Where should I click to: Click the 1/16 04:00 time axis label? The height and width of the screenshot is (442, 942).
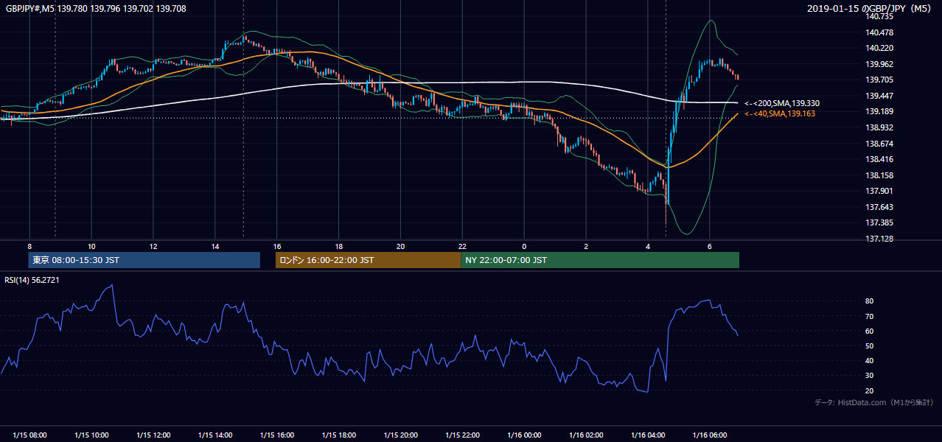point(648,435)
